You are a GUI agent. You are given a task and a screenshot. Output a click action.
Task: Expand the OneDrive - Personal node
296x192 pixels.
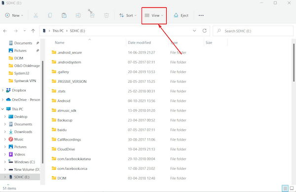(x=2, y=100)
